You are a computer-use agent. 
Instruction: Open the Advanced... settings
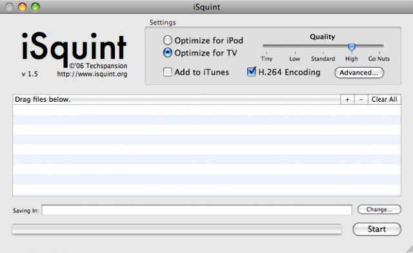coord(359,73)
